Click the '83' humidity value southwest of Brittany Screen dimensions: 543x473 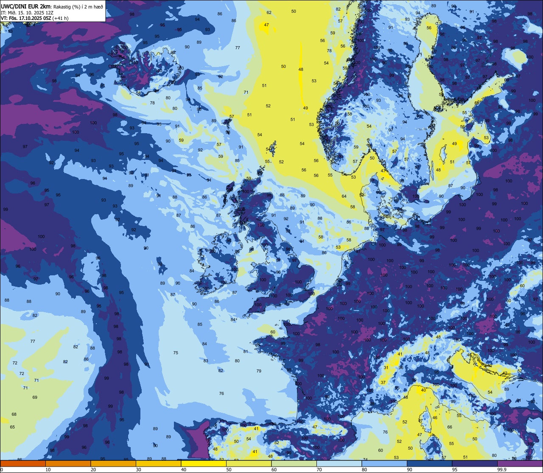pyautogui.click(x=206, y=361)
